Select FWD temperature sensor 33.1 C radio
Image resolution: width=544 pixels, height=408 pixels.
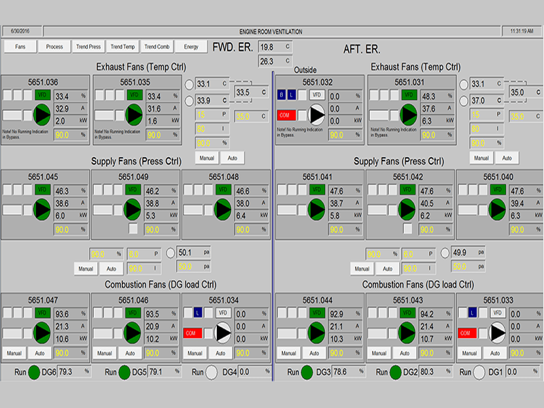pos(189,84)
